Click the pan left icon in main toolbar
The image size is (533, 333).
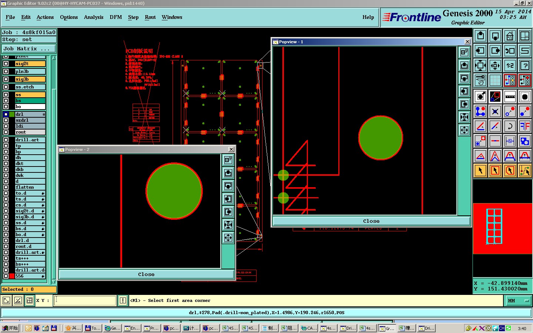[x=480, y=51]
